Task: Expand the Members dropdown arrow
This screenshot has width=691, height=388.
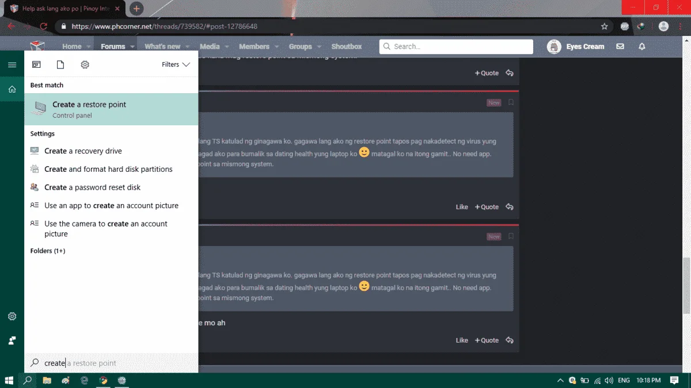Action: [276, 47]
